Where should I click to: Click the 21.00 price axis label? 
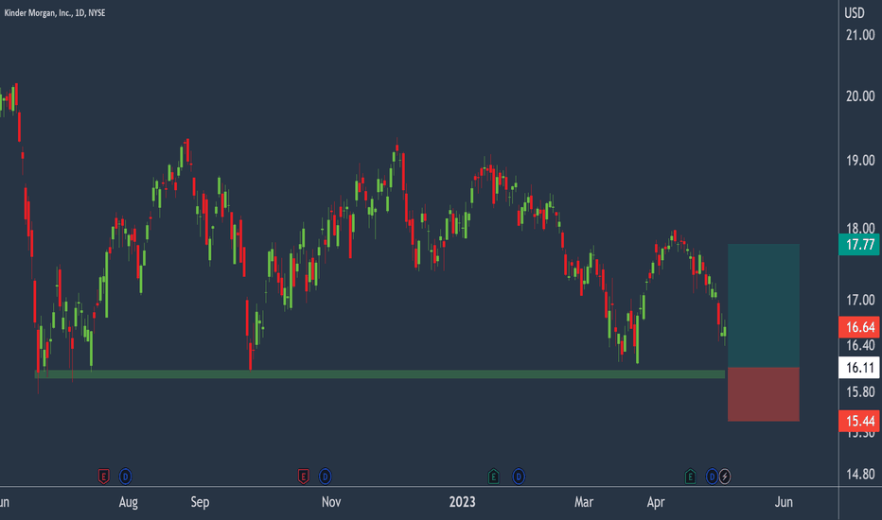[x=860, y=35]
